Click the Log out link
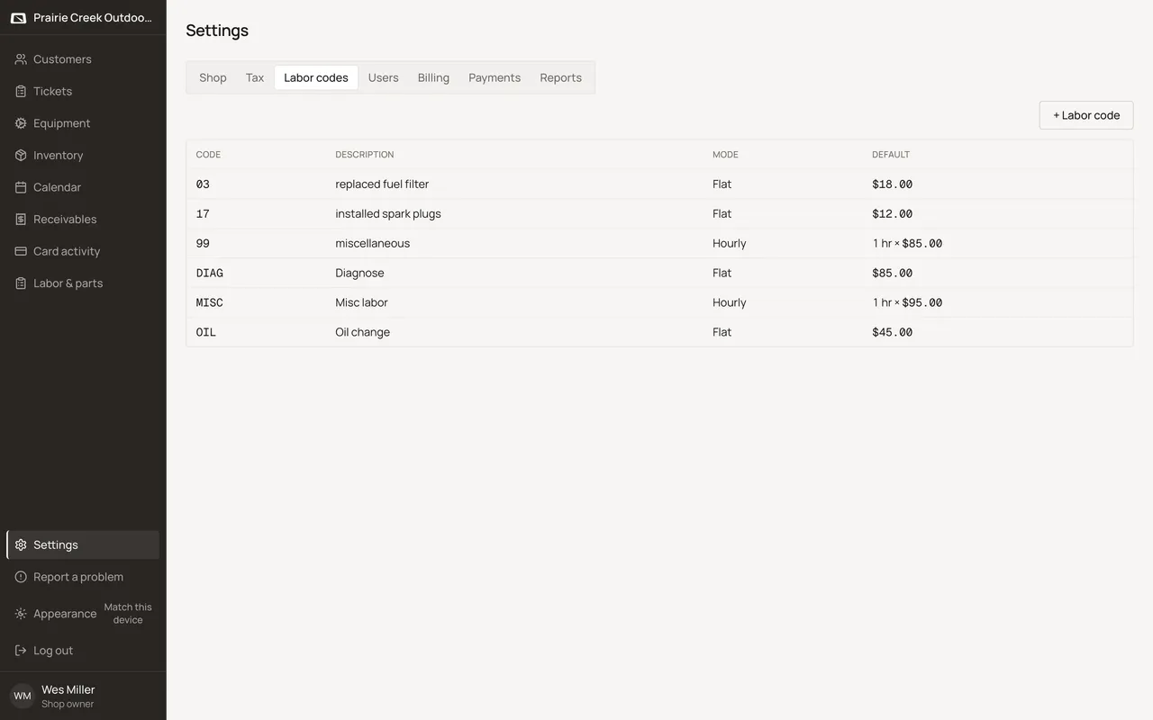Screen dimensions: 1153x720 [83, 651]
